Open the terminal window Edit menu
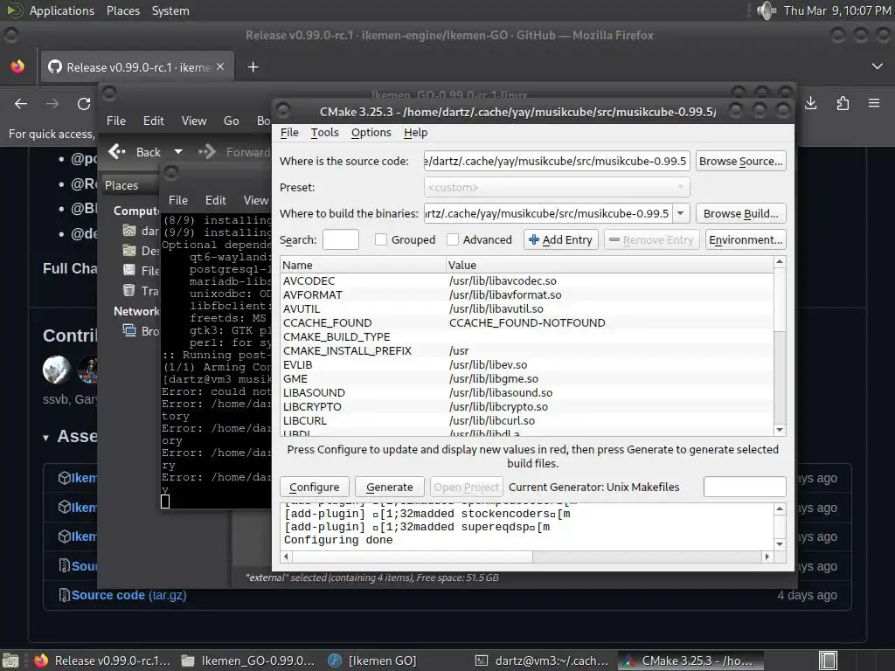Viewport: 895px width, 671px height. pyautogui.click(x=216, y=200)
